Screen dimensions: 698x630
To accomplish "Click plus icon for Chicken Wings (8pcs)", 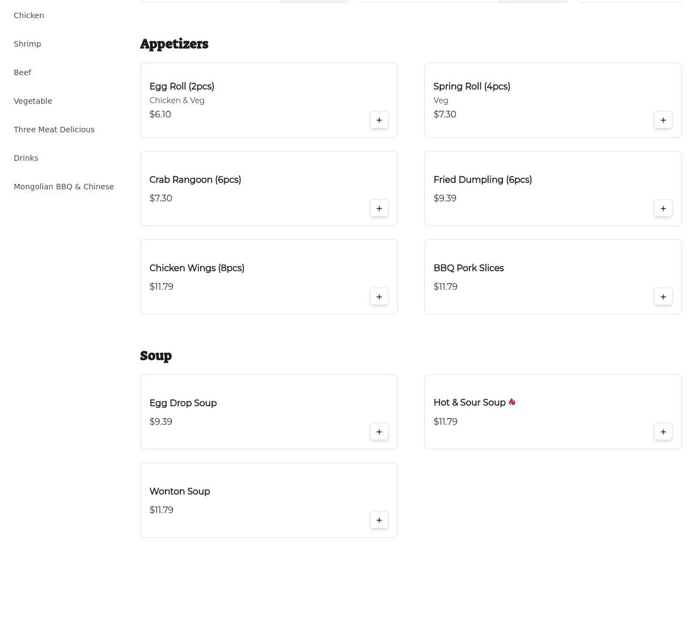I will coord(379,297).
